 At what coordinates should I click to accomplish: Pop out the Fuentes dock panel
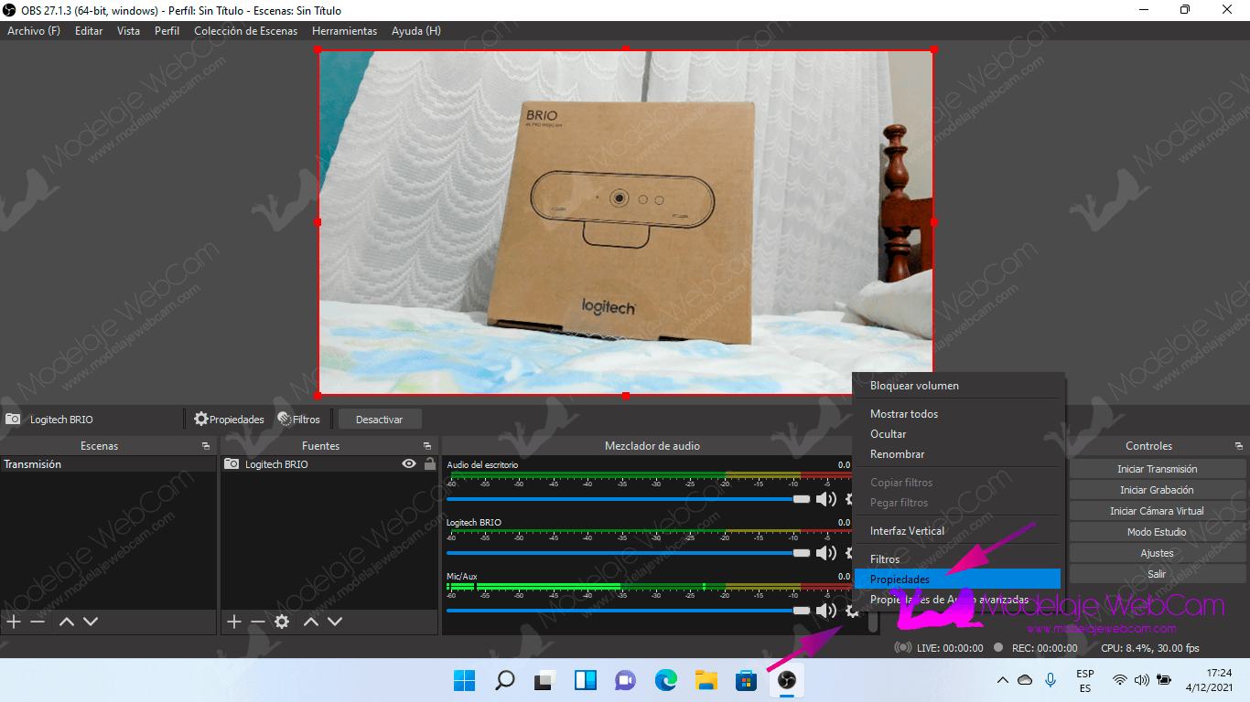pos(426,446)
